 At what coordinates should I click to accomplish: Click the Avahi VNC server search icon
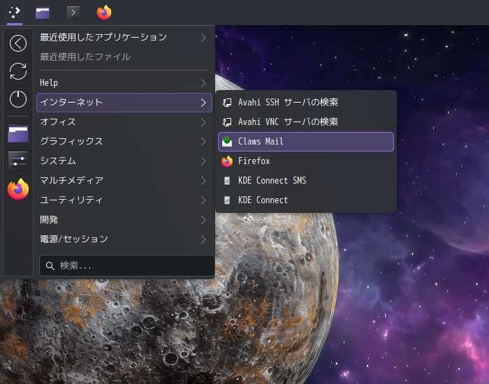(227, 122)
